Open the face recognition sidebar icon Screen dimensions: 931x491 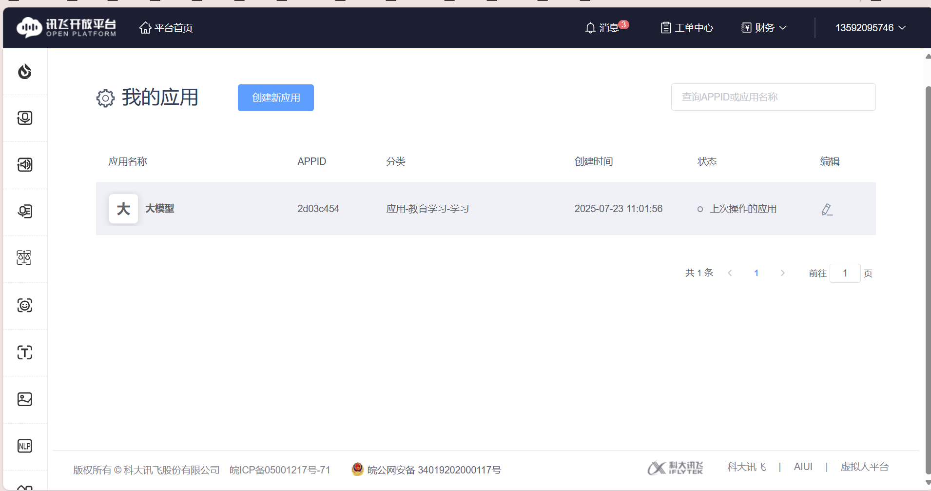pos(24,306)
